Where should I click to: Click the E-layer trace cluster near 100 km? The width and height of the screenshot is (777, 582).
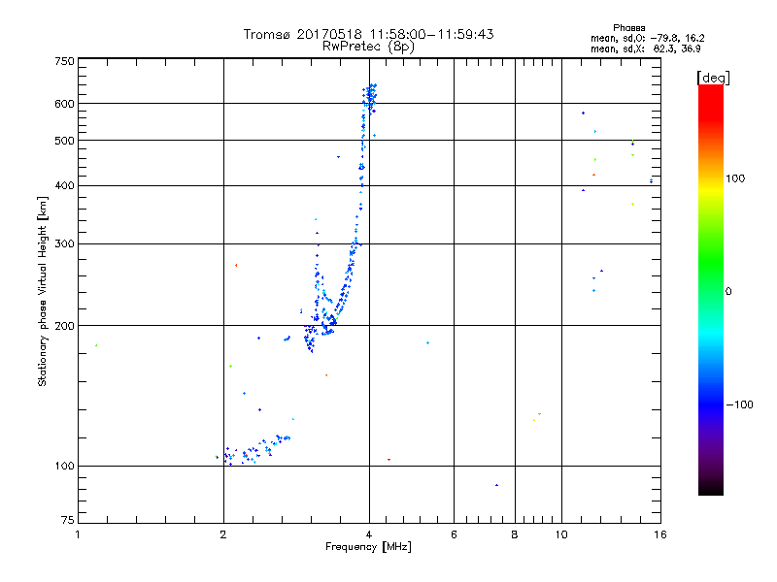[x=253, y=449]
